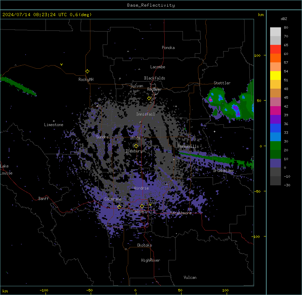Click the Drumheller label
The image size is (302, 295).
click(x=224, y=171)
